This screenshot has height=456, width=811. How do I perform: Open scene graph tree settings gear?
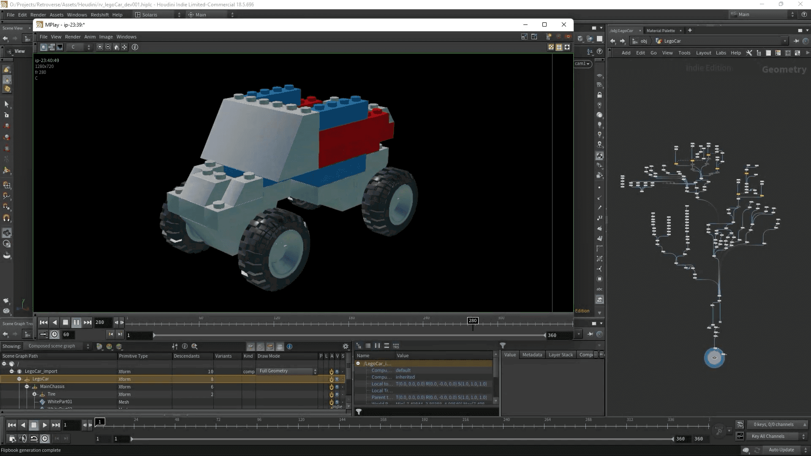tap(346, 346)
